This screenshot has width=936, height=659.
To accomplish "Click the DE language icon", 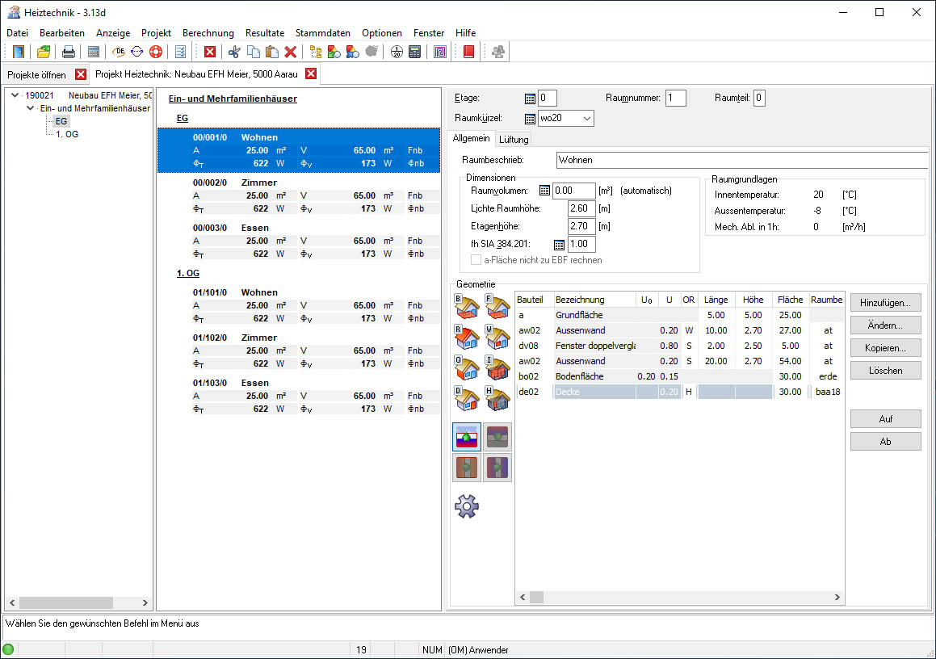I will [119, 52].
